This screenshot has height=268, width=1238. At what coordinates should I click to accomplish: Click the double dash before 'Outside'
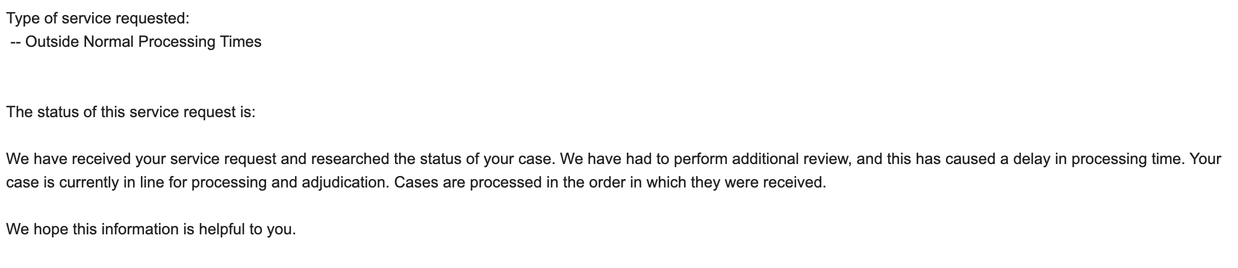(16, 42)
